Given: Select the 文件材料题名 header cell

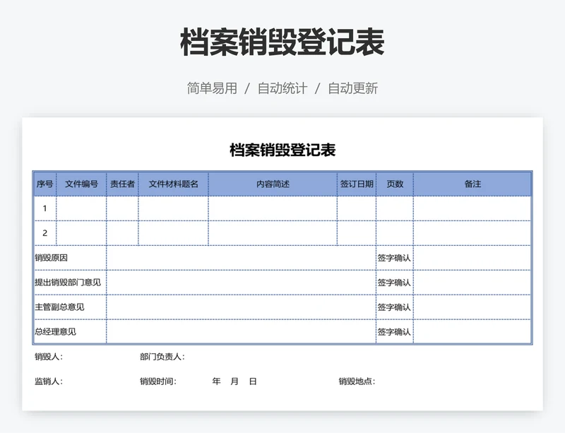Looking at the screenshot, I should (x=173, y=184).
